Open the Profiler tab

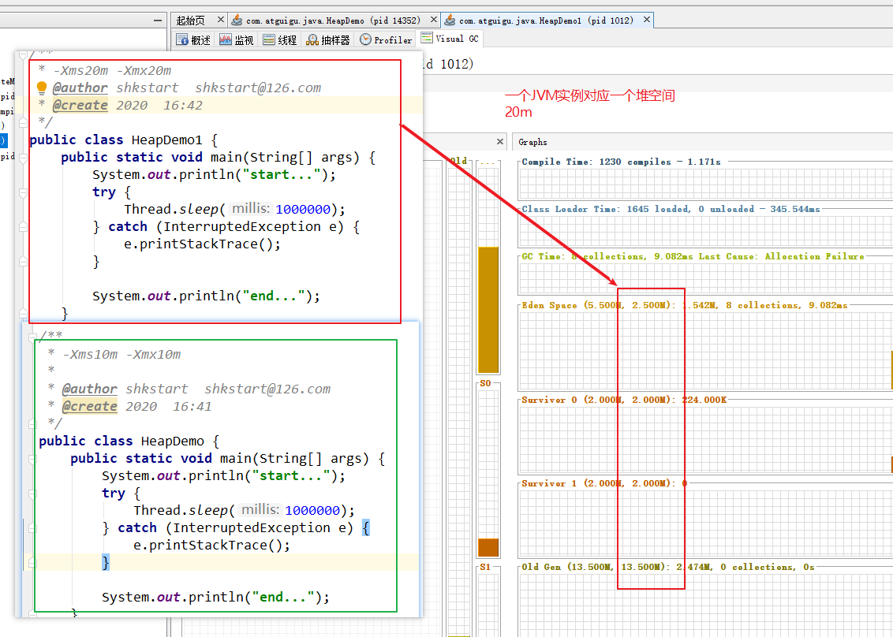tap(386, 40)
